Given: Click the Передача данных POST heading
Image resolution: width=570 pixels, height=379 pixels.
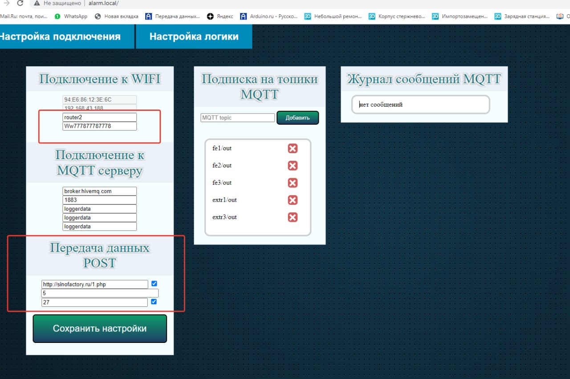Looking at the screenshot, I should click(100, 255).
